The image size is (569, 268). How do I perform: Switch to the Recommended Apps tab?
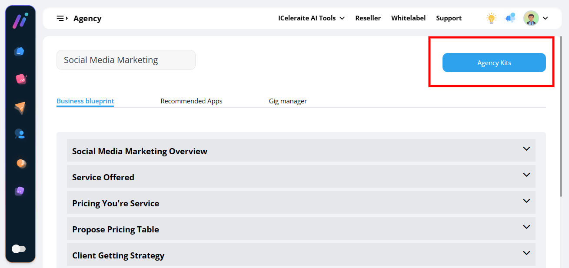[191, 101]
